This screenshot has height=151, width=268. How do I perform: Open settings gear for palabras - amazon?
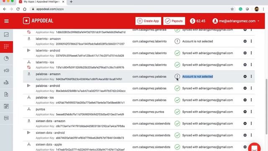245,76
